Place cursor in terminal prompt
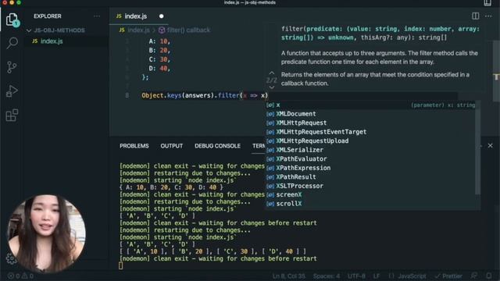Viewport: 500px width, 281px height. (x=121, y=265)
